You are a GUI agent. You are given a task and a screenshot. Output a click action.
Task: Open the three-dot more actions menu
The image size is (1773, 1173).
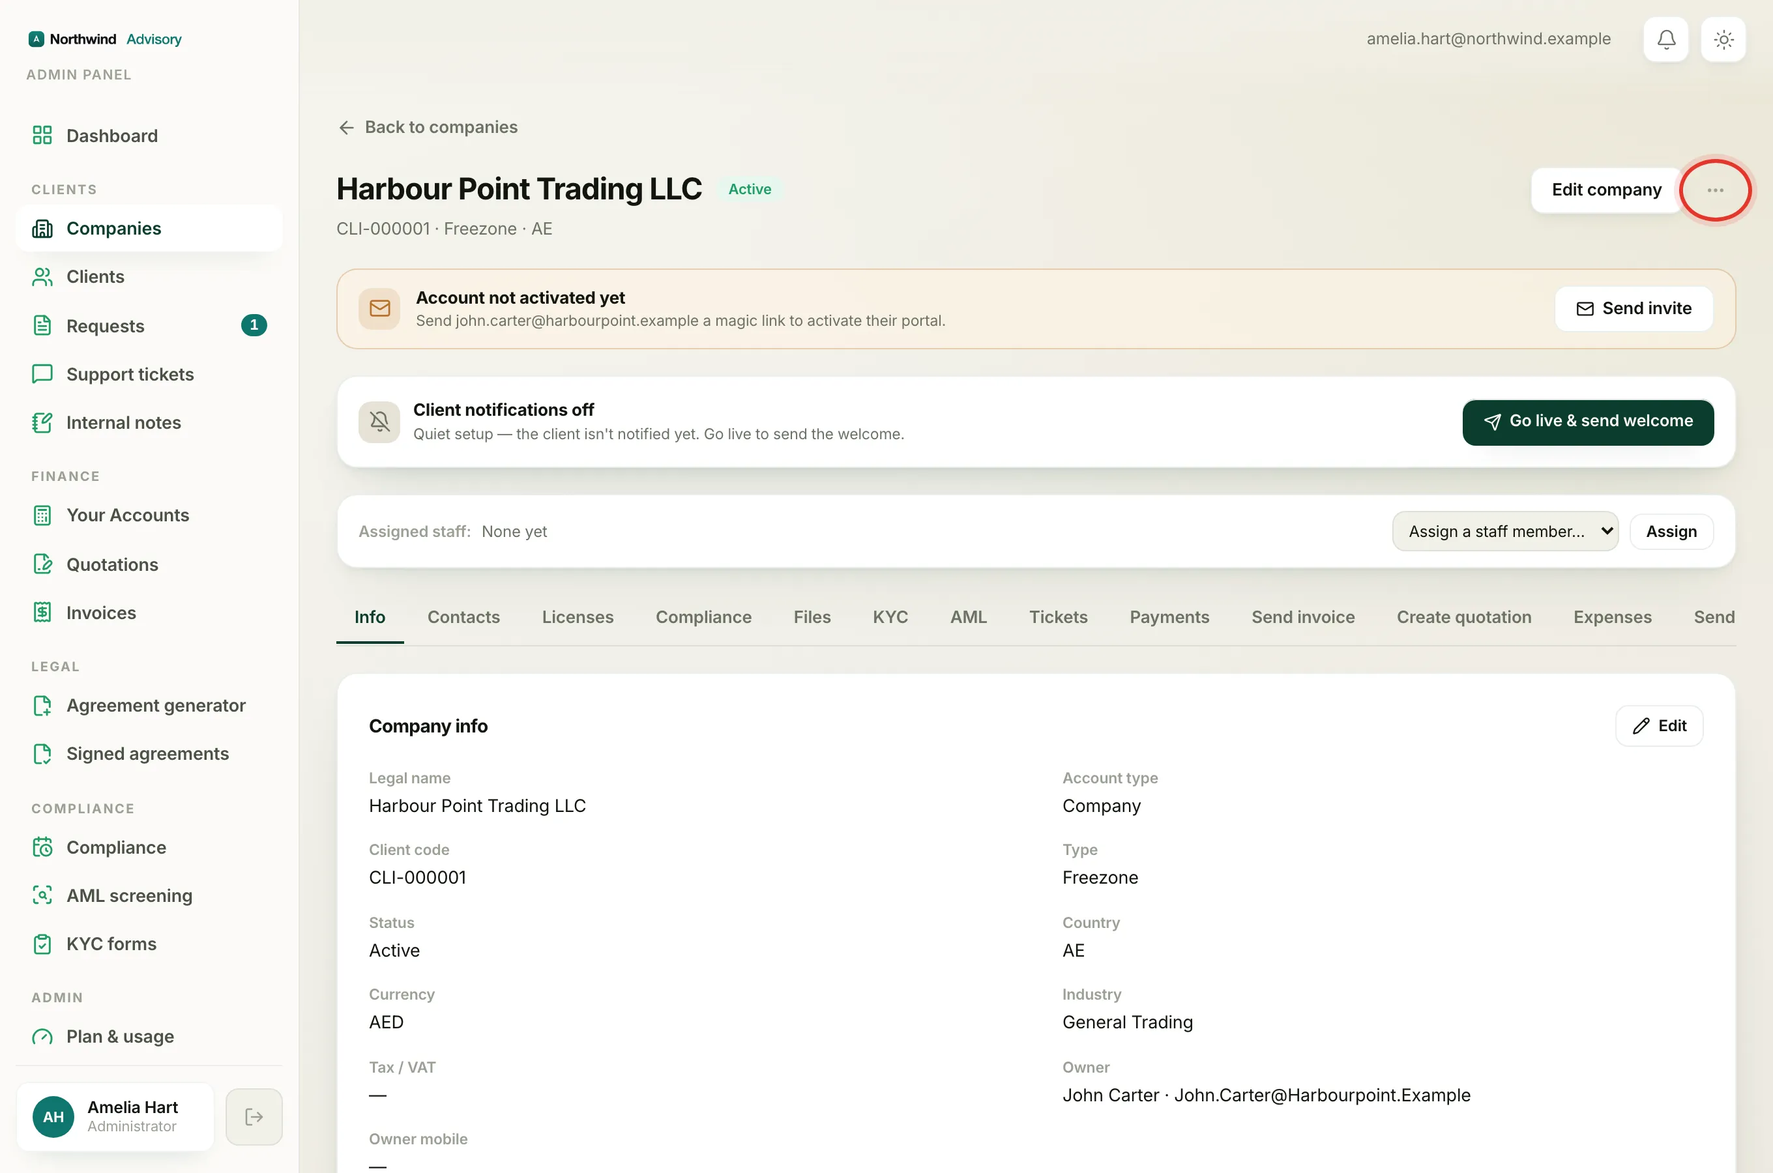point(1716,190)
